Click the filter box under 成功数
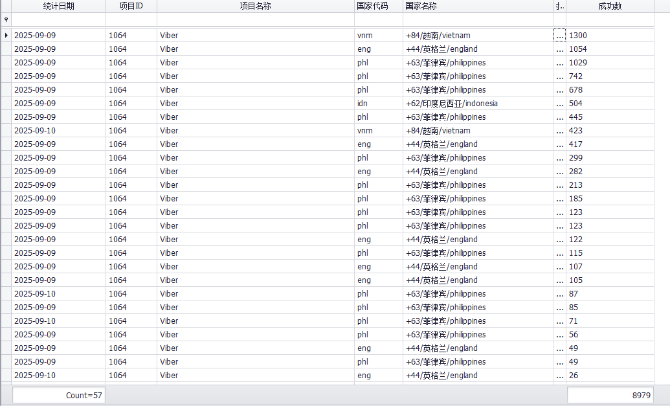The width and height of the screenshot is (670, 406). [x=610, y=19]
